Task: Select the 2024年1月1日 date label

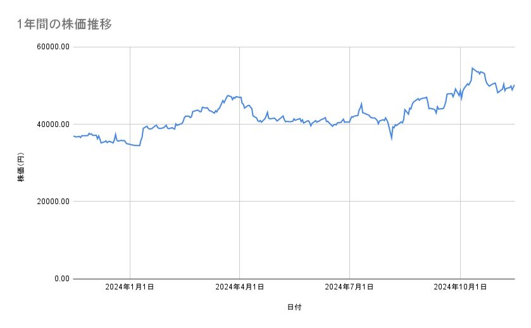Action: tap(130, 287)
